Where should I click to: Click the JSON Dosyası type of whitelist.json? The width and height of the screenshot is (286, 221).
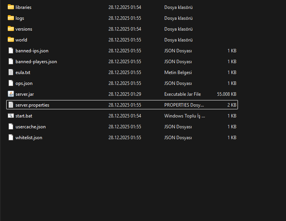(x=178, y=138)
